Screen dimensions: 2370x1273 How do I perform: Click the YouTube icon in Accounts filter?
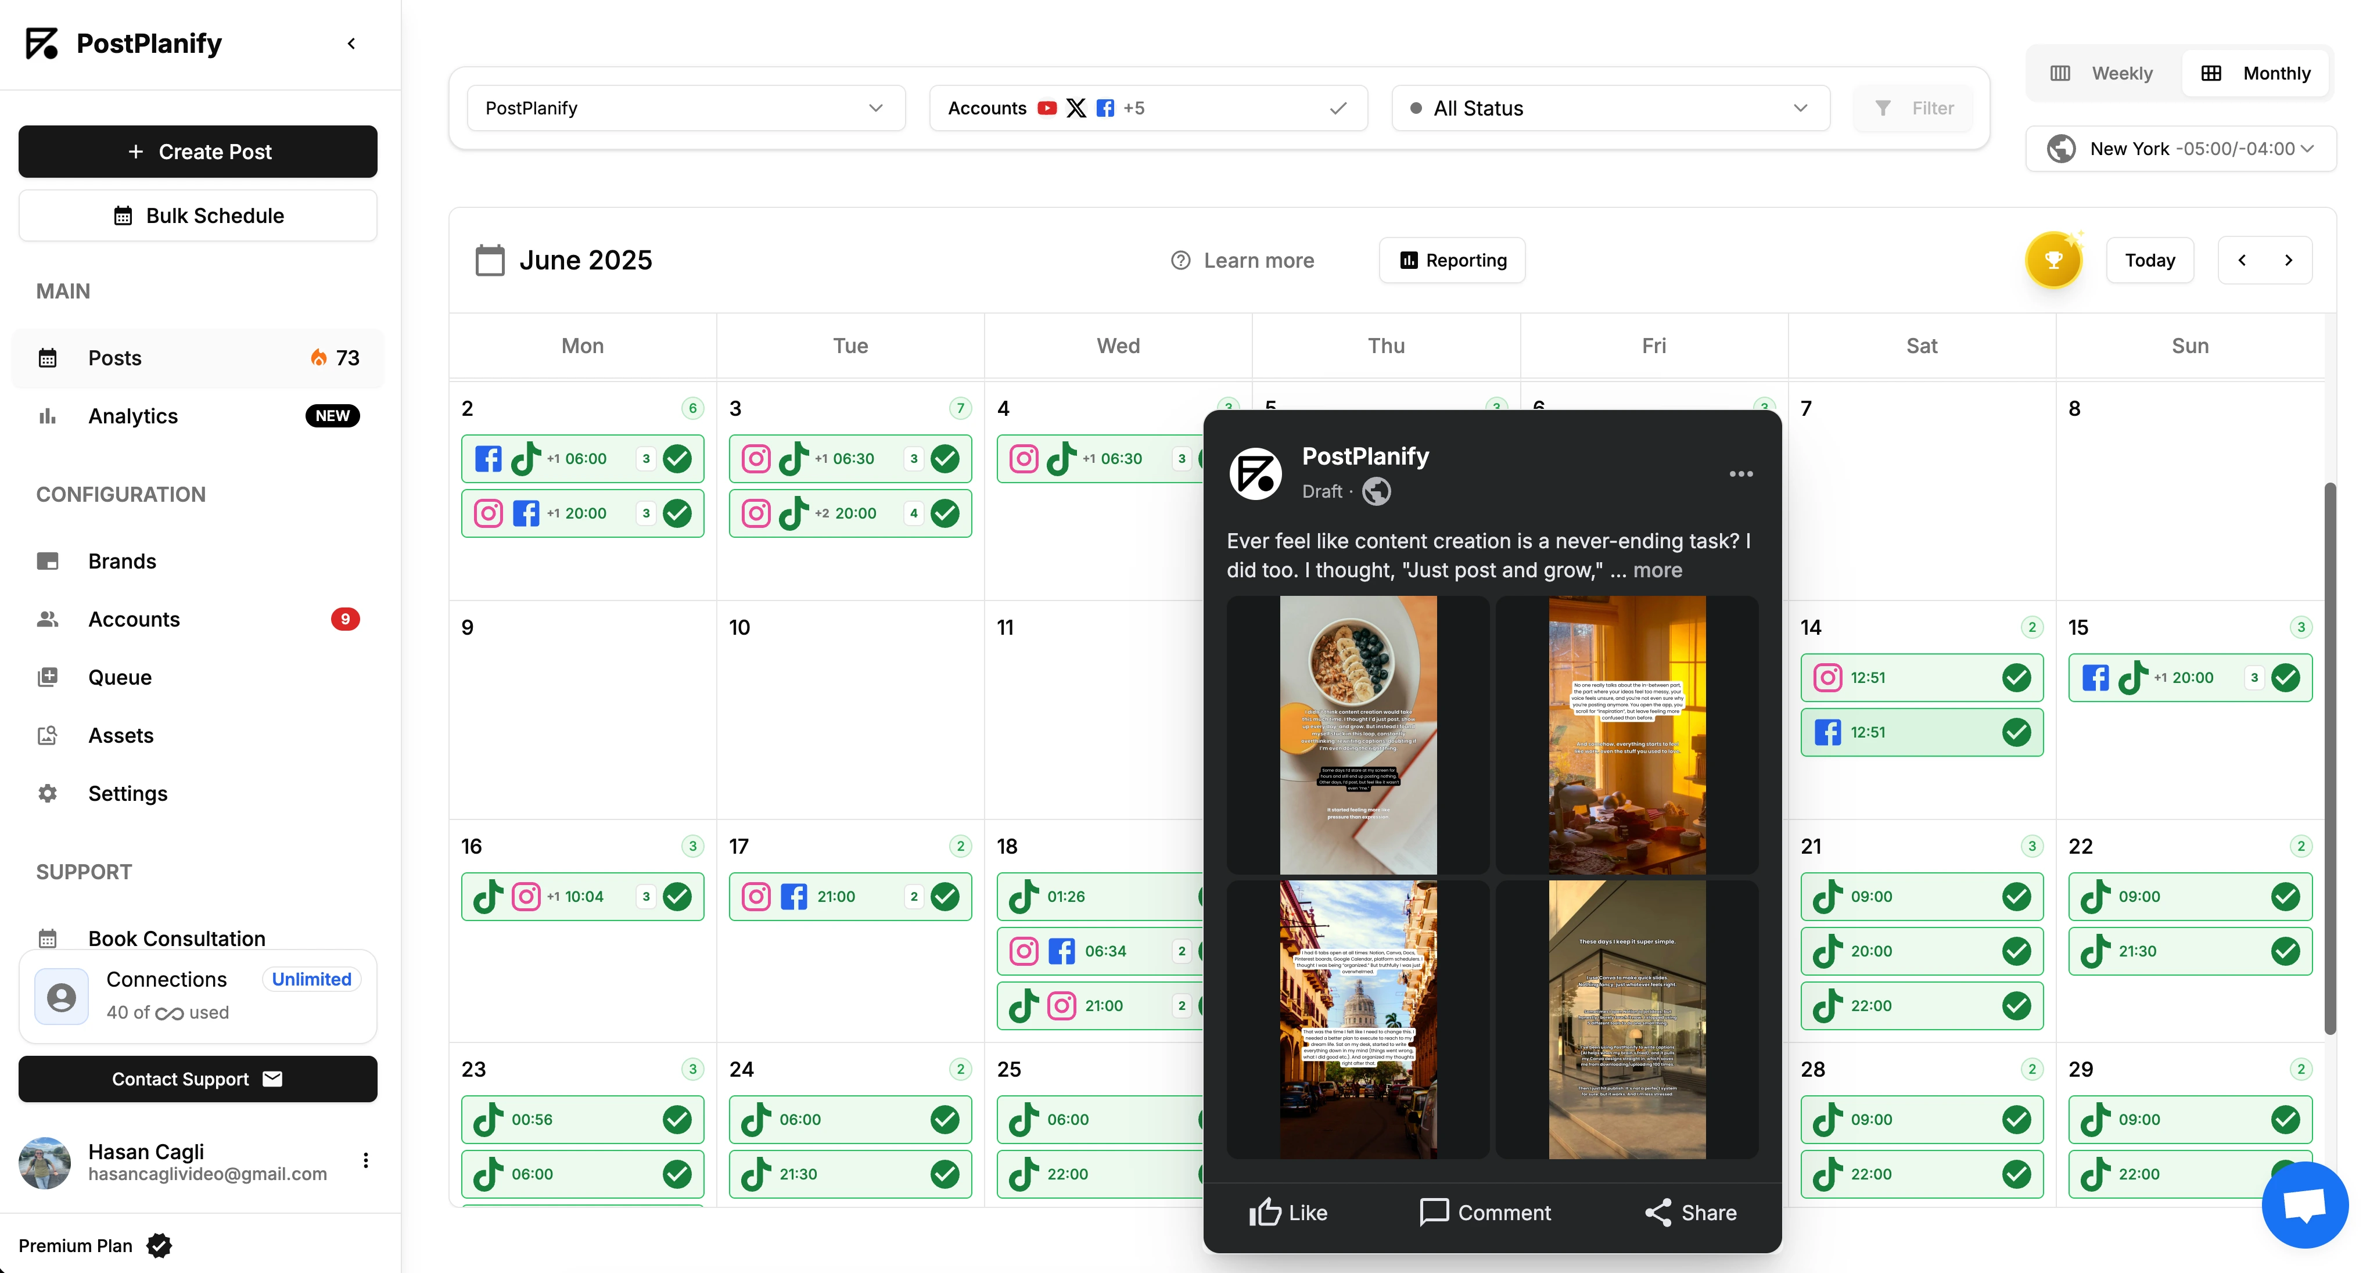pos(1047,107)
